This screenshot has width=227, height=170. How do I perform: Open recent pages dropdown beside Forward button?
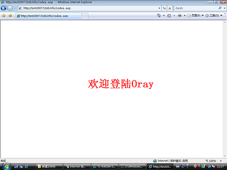[15, 8]
